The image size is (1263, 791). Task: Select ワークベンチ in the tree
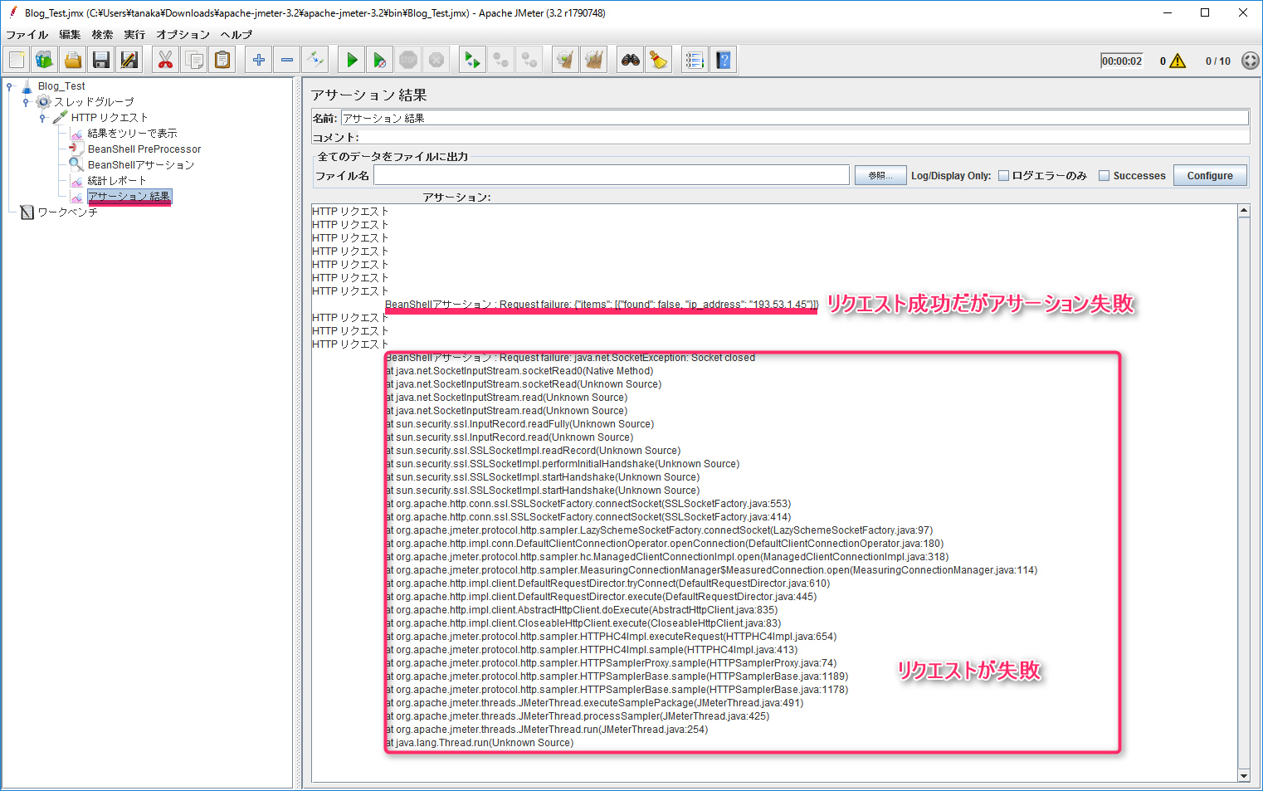68,212
